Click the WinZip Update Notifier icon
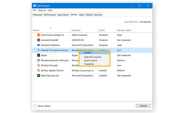Screen dimensions: 184x113 point(38,70)
